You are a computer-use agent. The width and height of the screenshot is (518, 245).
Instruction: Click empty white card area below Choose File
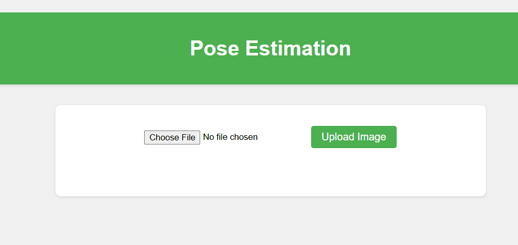(x=172, y=174)
